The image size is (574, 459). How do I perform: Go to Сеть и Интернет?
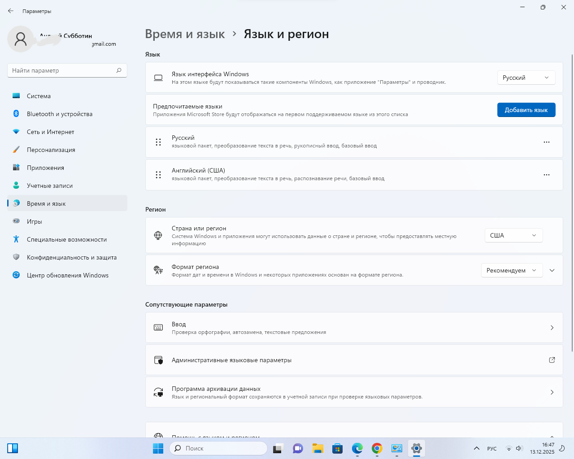pos(67,132)
